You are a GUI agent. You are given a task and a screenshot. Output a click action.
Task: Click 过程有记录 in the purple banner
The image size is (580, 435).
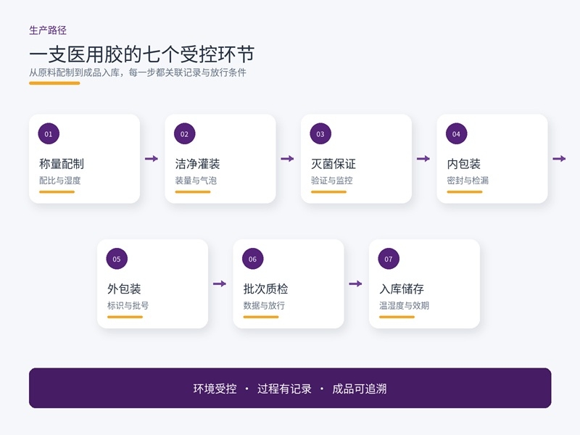(x=284, y=389)
